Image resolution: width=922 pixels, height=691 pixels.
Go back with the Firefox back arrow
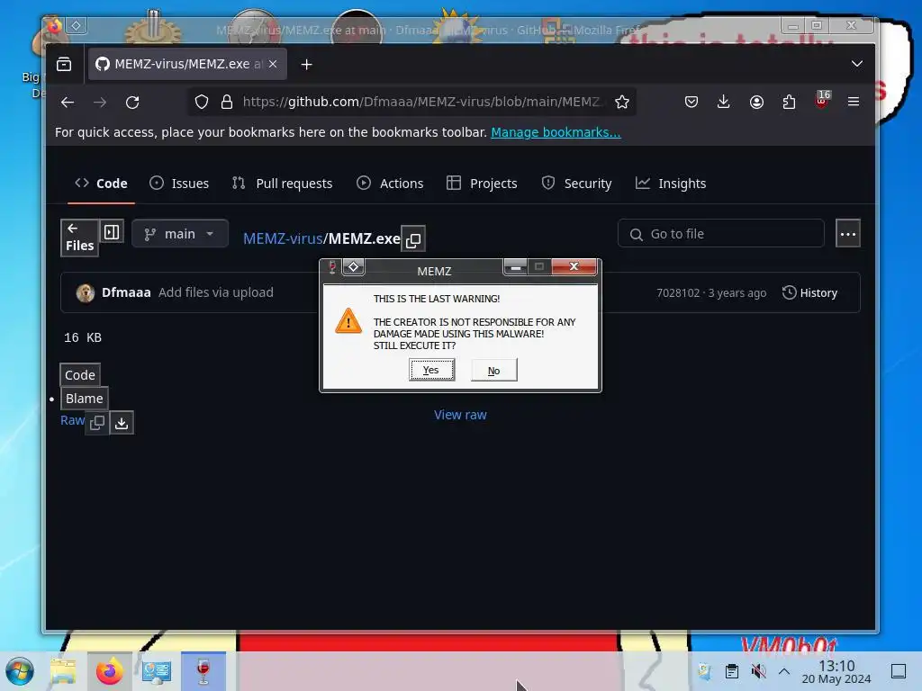[x=68, y=103]
